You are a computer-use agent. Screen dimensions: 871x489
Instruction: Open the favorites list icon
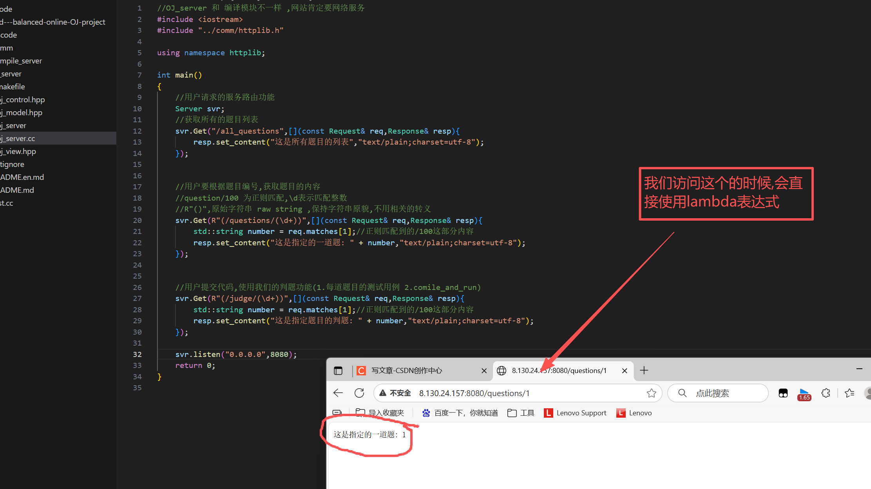tap(849, 393)
